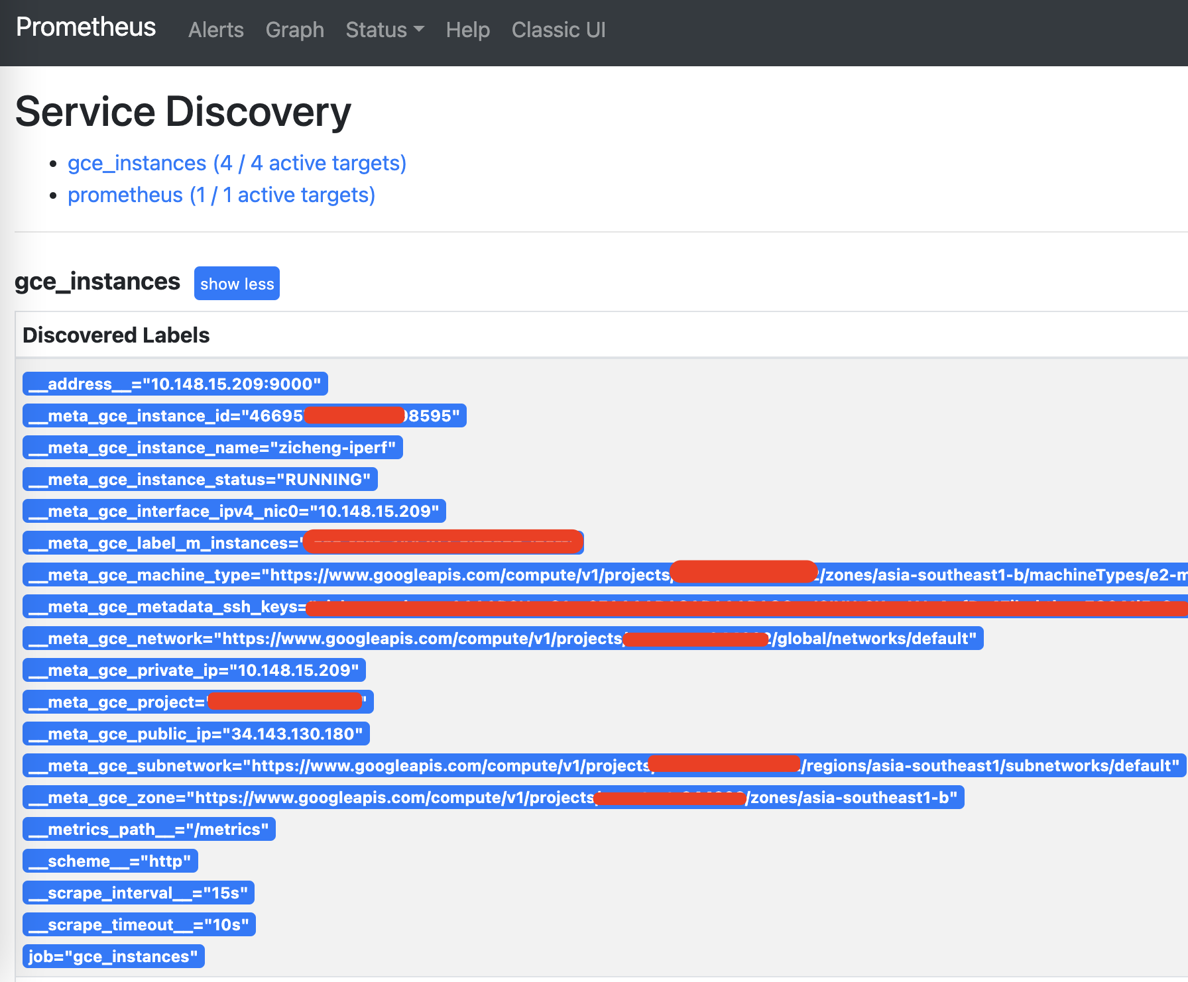
Task: Select the __meta_gce_zone label
Action: 493,798
